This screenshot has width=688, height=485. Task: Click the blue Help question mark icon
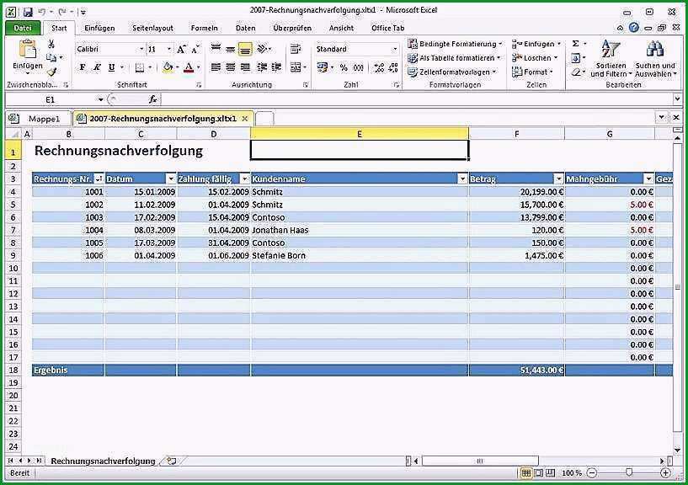point(633,28)
